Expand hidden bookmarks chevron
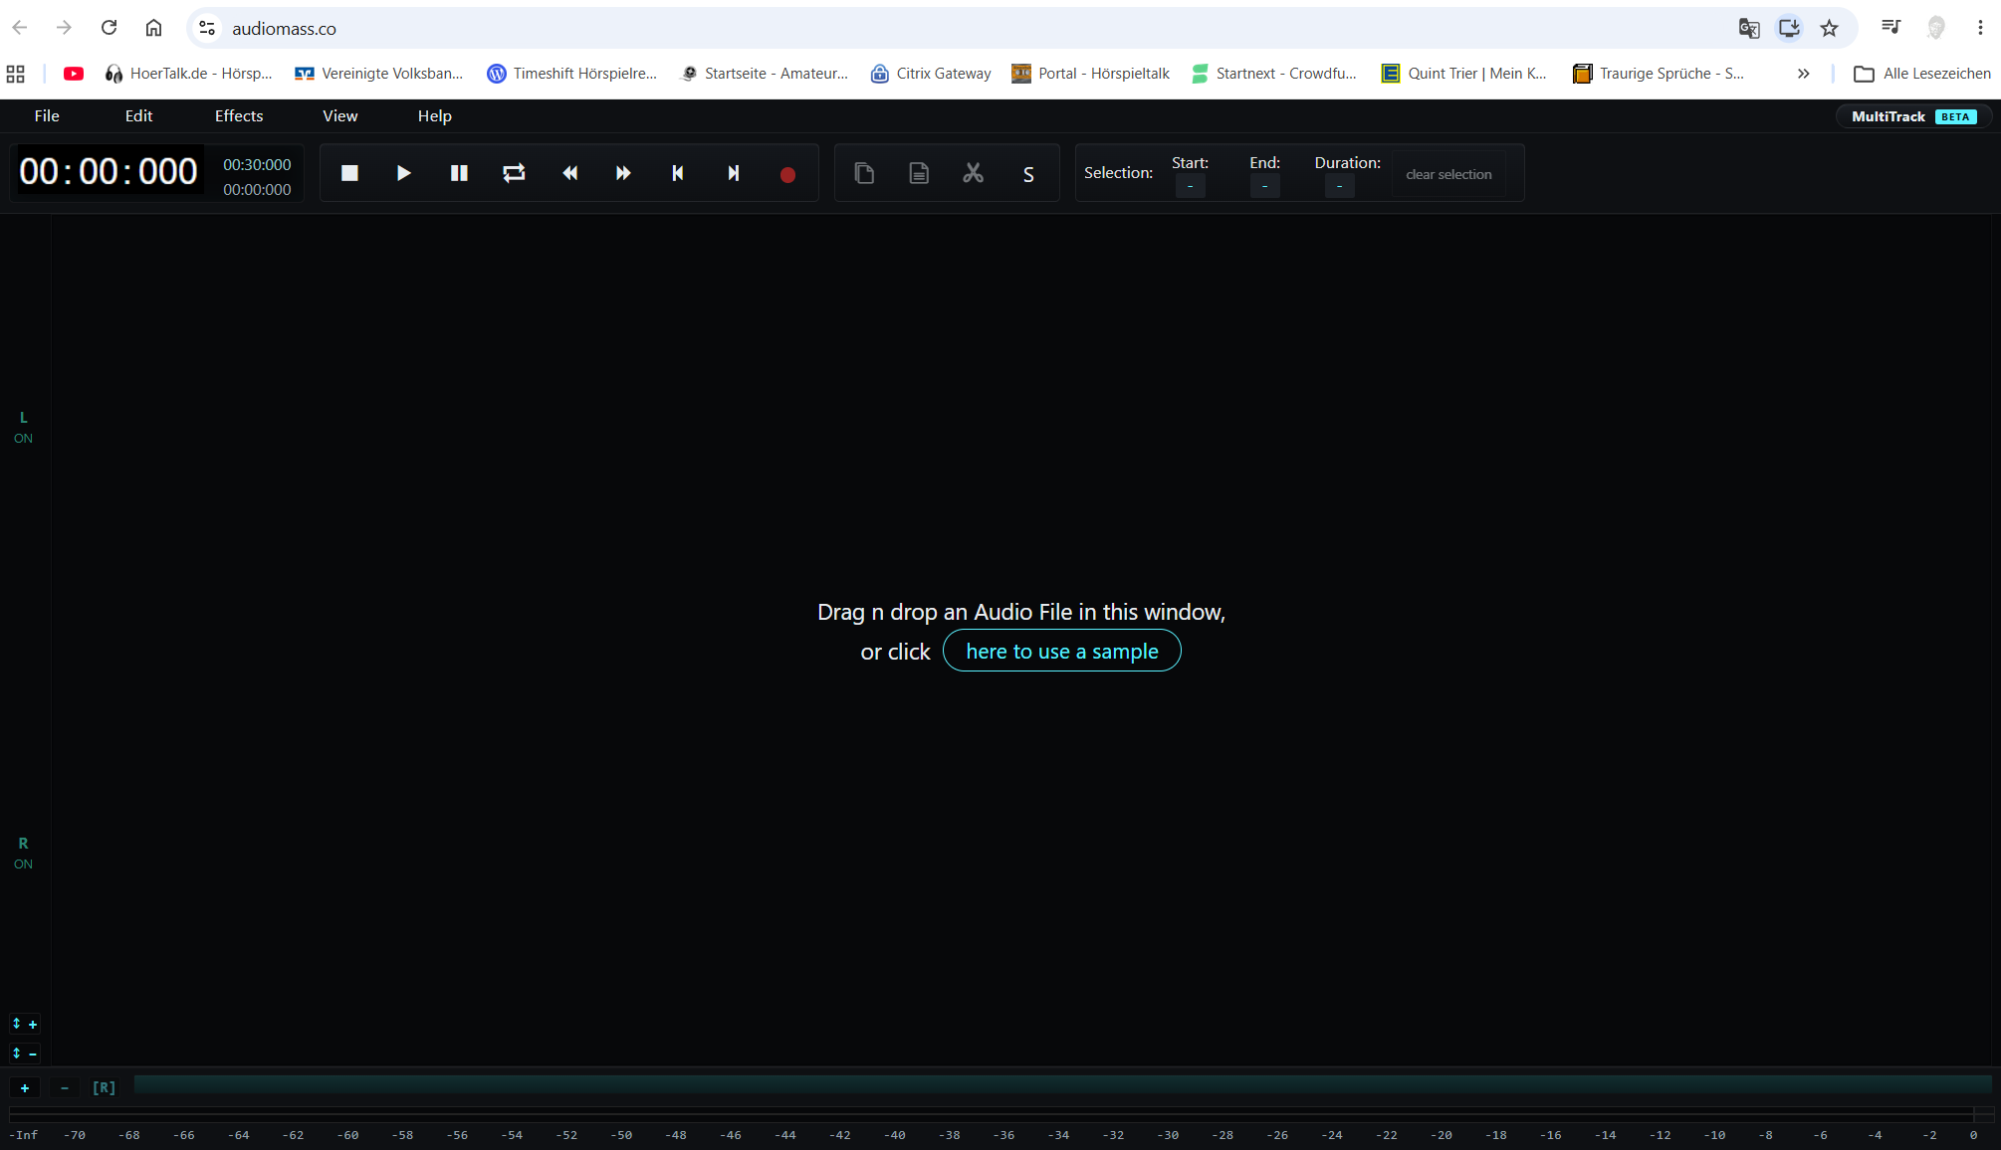Image resolution: width=2001 pixels, height=1150 pixels. [x=1803, y=74]
